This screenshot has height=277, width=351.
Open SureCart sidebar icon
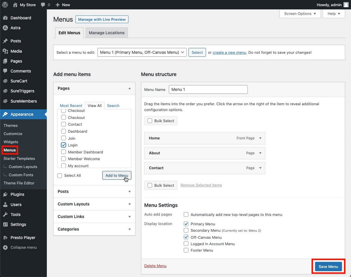click(x=5, y=81)
